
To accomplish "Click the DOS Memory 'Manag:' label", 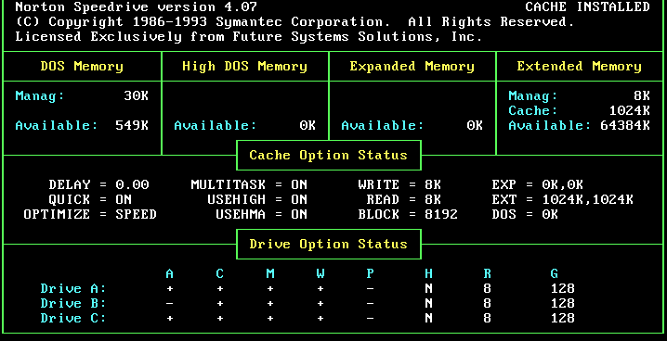I will pos(40,95).
